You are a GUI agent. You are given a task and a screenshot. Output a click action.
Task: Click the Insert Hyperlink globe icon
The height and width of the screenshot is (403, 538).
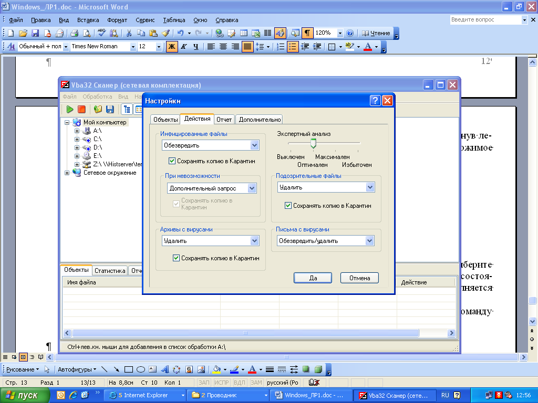tap(219, 33)
